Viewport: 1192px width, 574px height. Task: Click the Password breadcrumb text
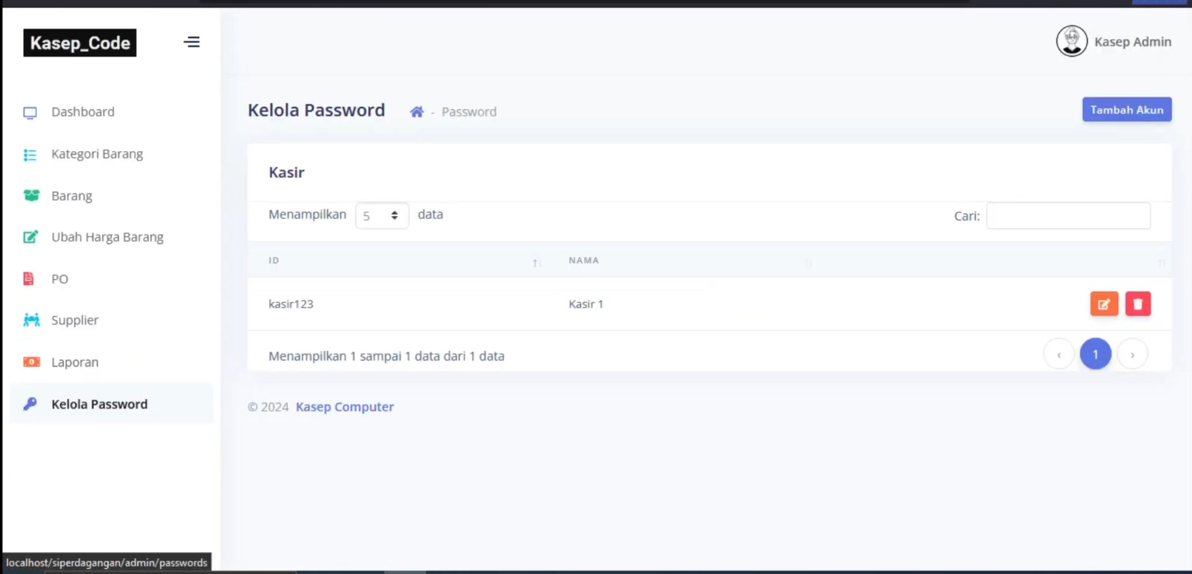point(469,112)
